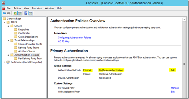The image size is (189, 99).
Task: Open the Window menu
Action: (x=49, y=8)
